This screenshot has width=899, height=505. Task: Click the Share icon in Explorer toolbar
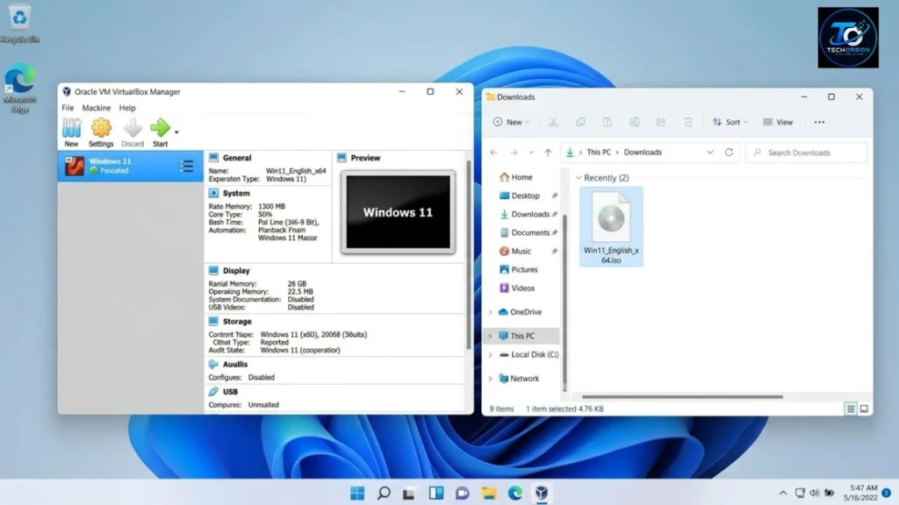click(x=661, y=122)
